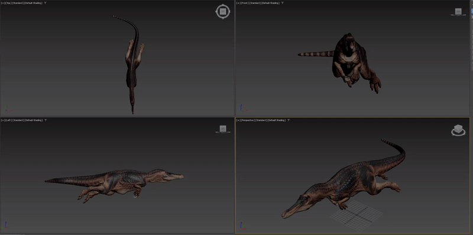Open [Default Shading] menu in Left viewport
473x235 pixels.
point(34,120)
